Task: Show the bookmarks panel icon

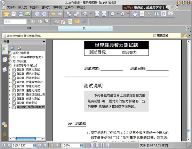Action: point(5,49)
